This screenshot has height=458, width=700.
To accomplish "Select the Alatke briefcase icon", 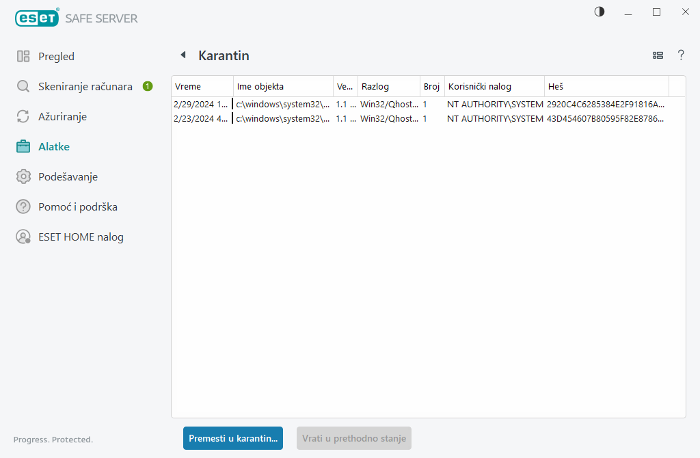I will pyautogui.click(x=23, y=147).
